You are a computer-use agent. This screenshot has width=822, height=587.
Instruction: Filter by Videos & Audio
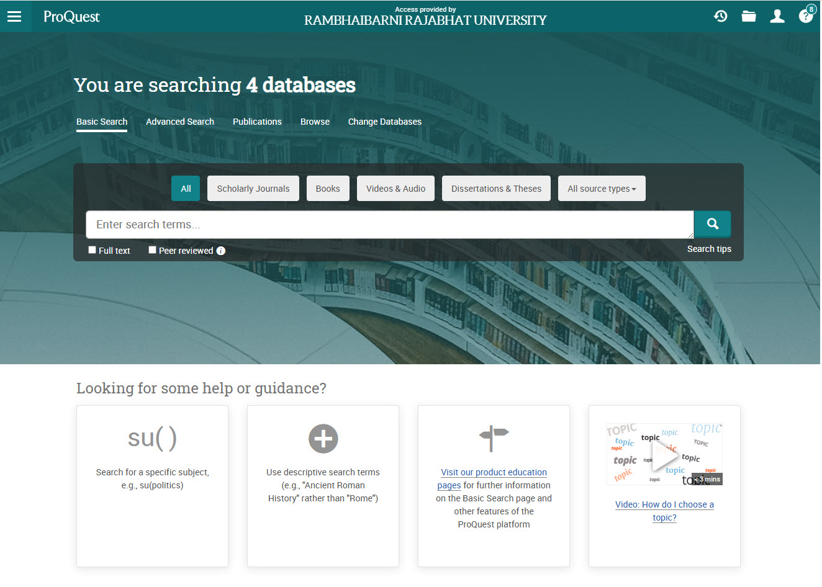(395, 189)
